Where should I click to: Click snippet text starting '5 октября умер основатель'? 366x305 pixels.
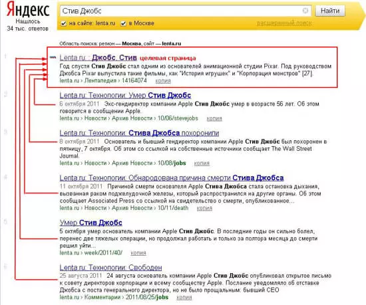(x=188, y=239)
